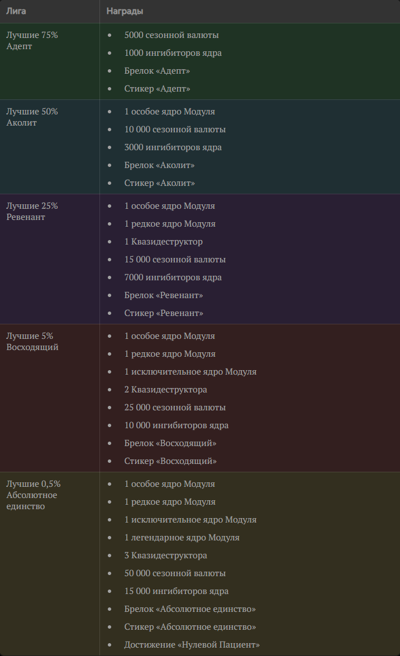Select the "Лучшие 50% Аколит" league cell
Screen dimensions: 400x656
coord(32,117)
